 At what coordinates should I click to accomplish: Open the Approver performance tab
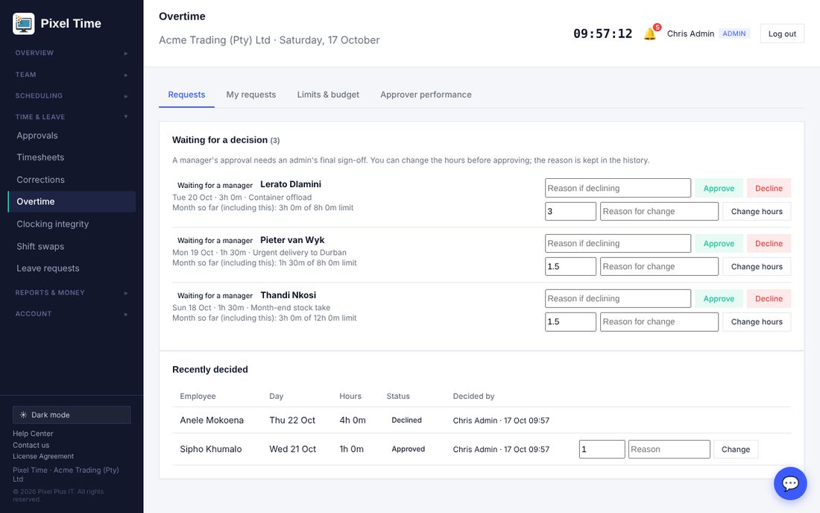426,95
